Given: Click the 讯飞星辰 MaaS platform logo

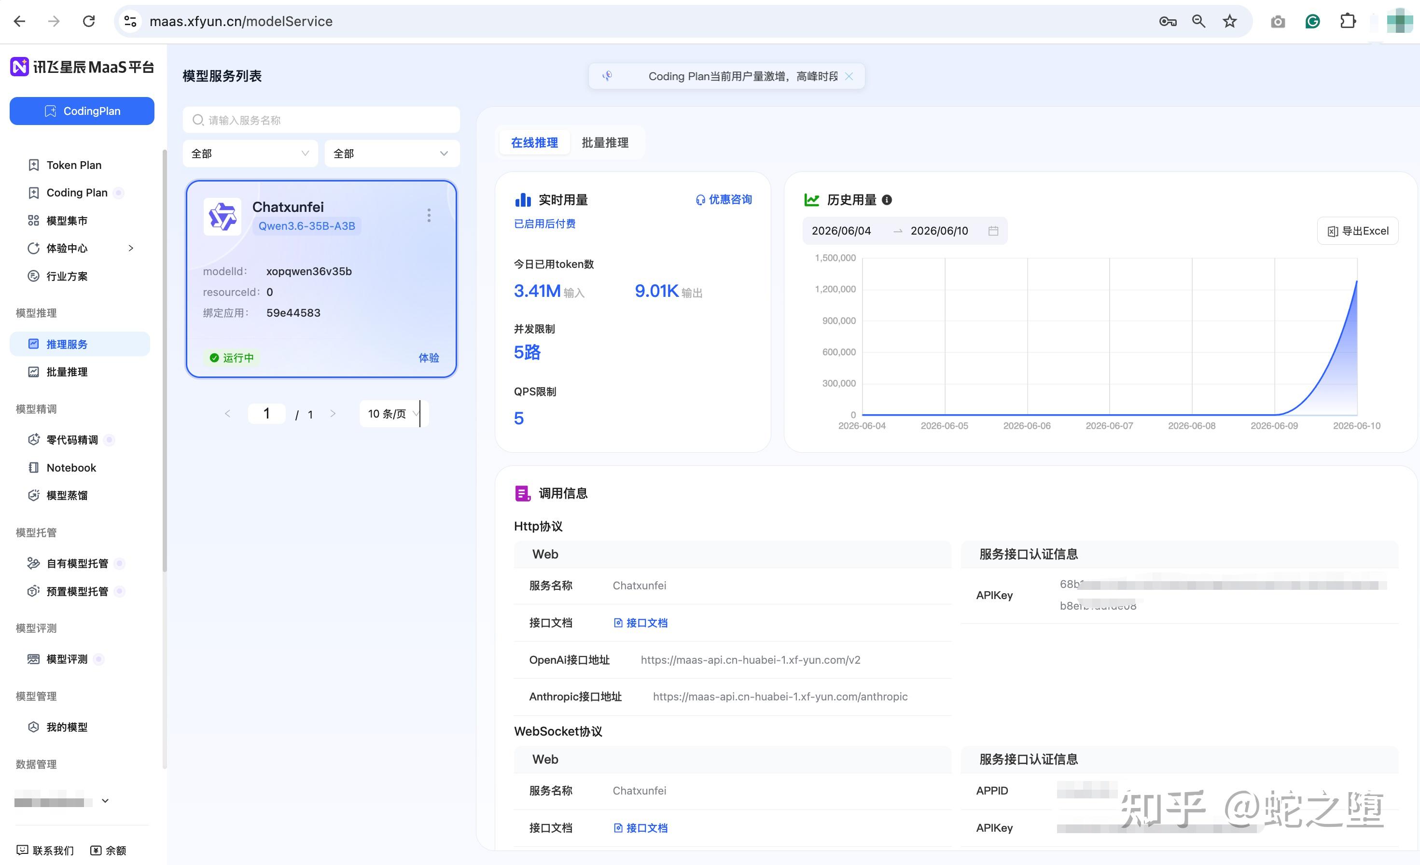Looking at the screenshot, I should [82, 67].
